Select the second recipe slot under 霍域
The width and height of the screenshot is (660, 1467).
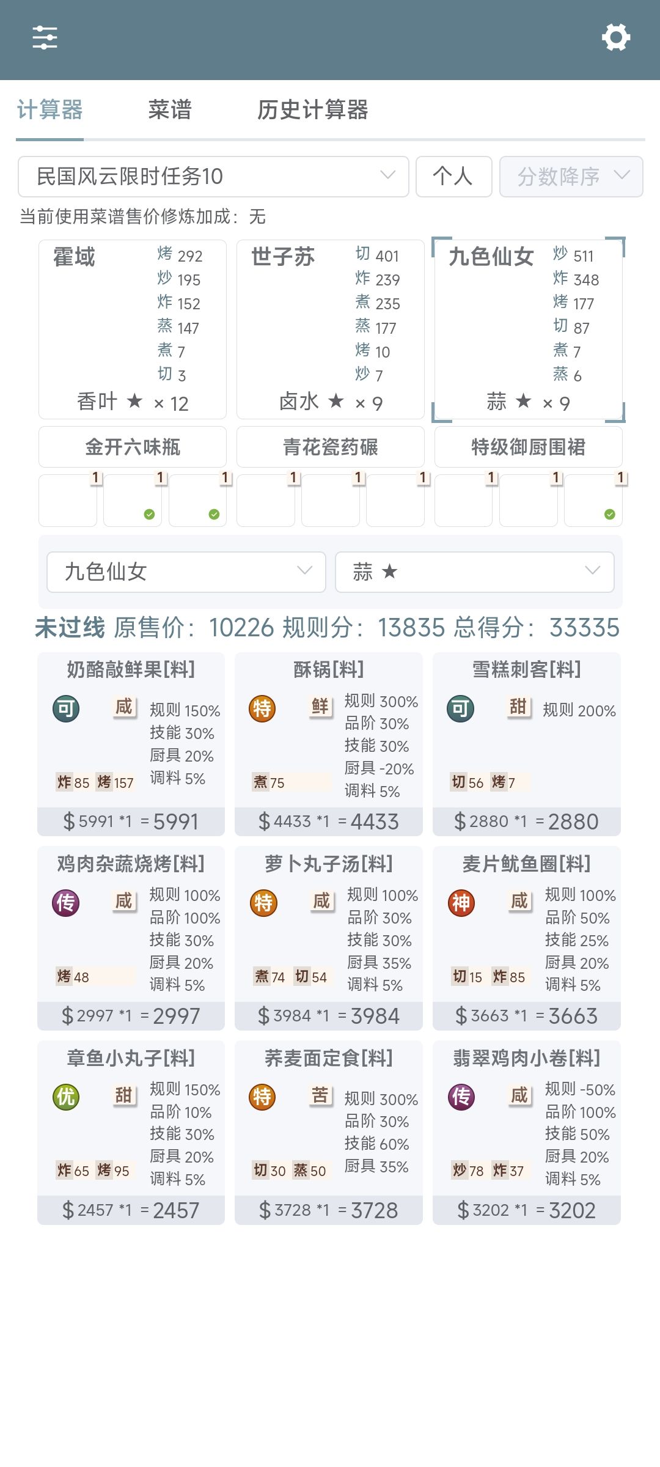click(133, 501)
